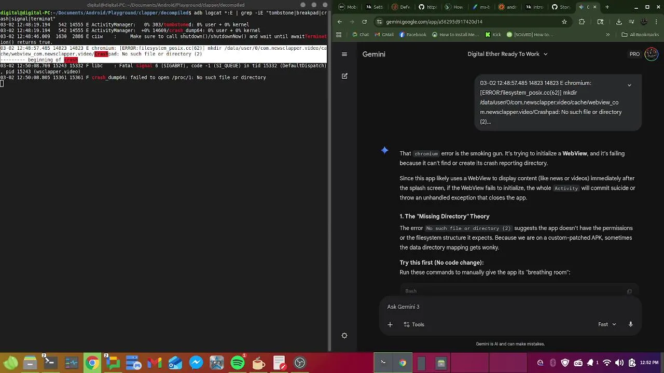
Task: Click the plus attach icon in prompt box
Action: pos(390,324)
